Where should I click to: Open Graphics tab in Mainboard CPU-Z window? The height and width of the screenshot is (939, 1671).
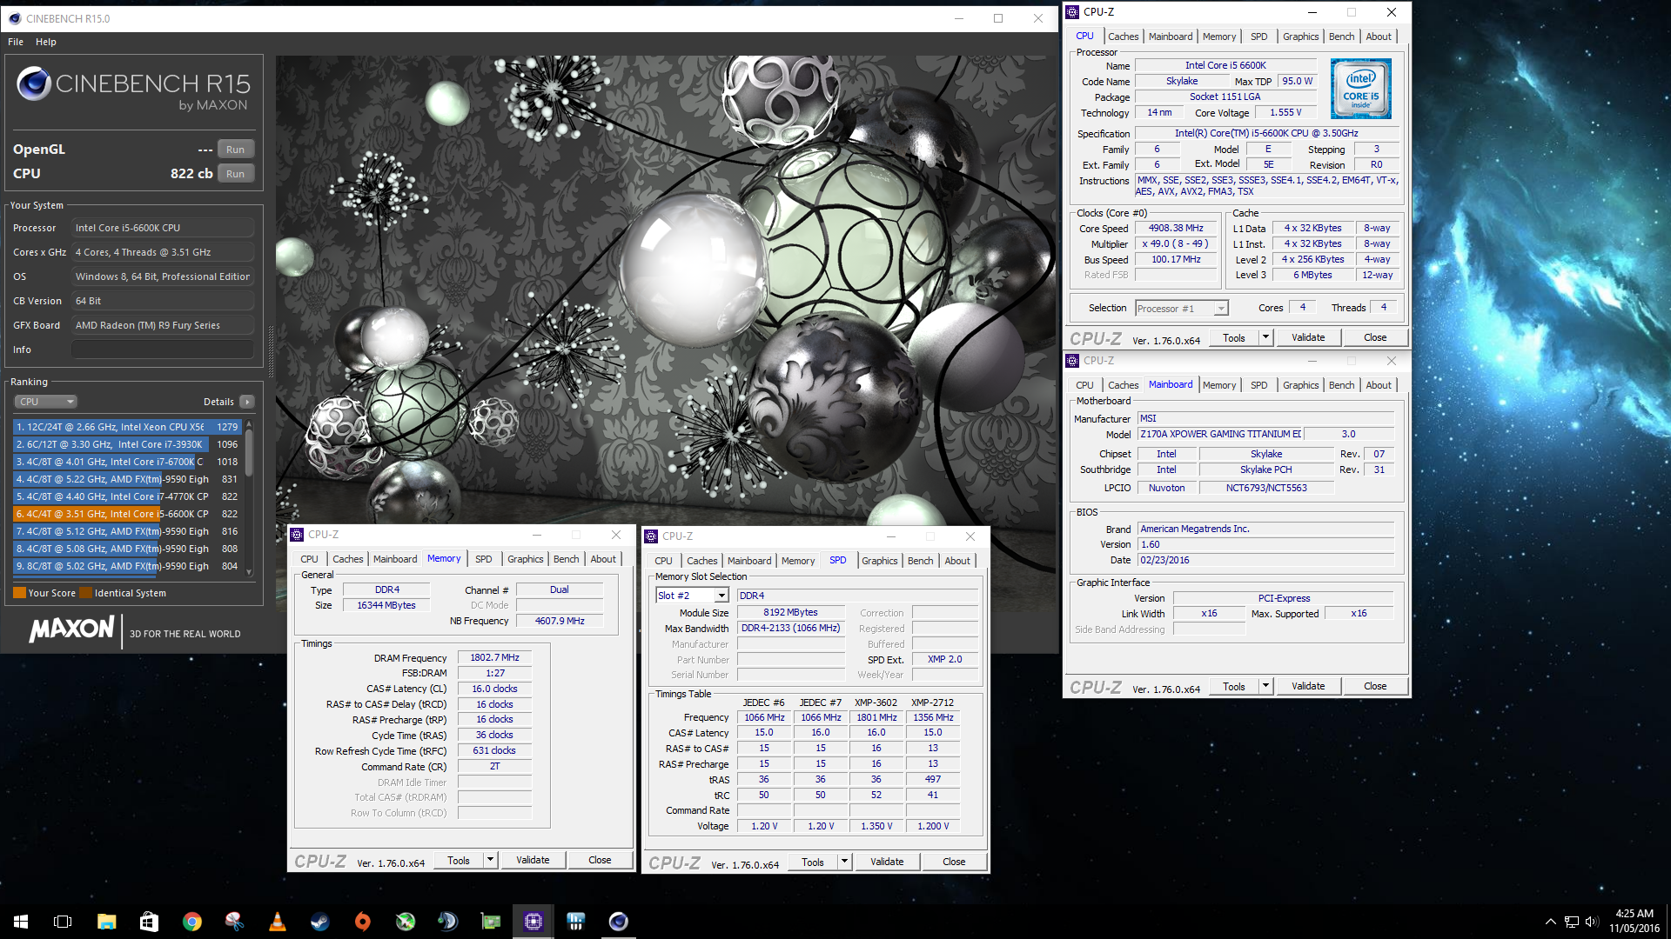pyautogui.click(x=1300, y=385)
